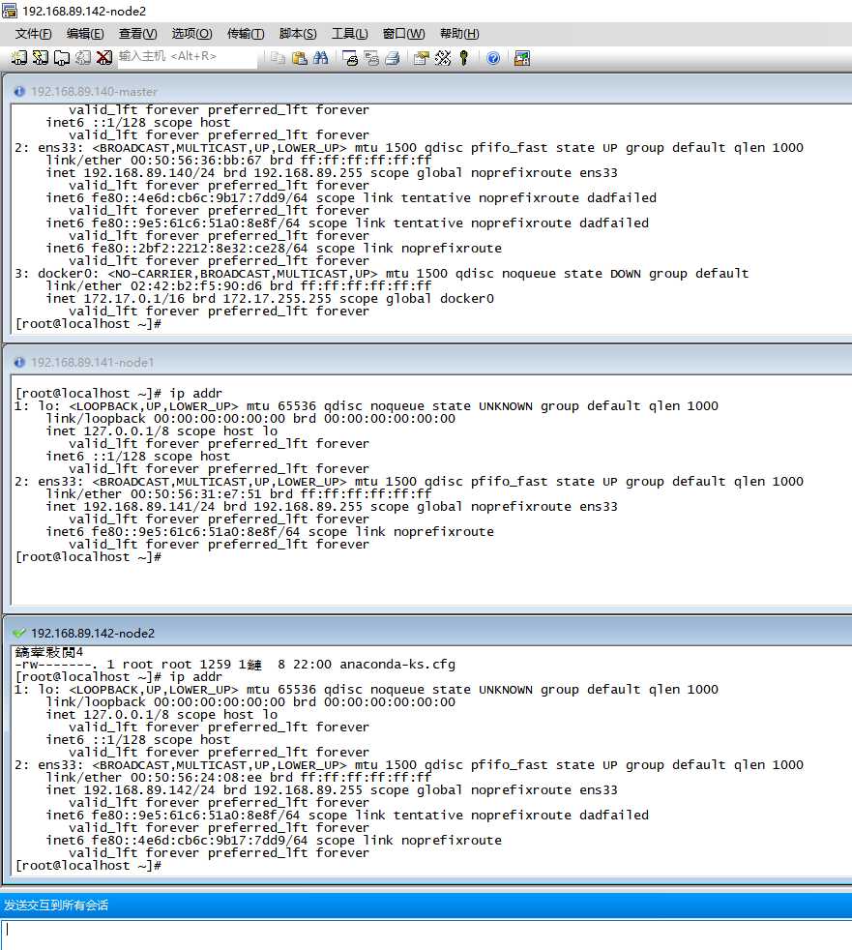852x950 pixels.
Task: Click the Quick Connect toolbar icon
Action: pos(40,57)
